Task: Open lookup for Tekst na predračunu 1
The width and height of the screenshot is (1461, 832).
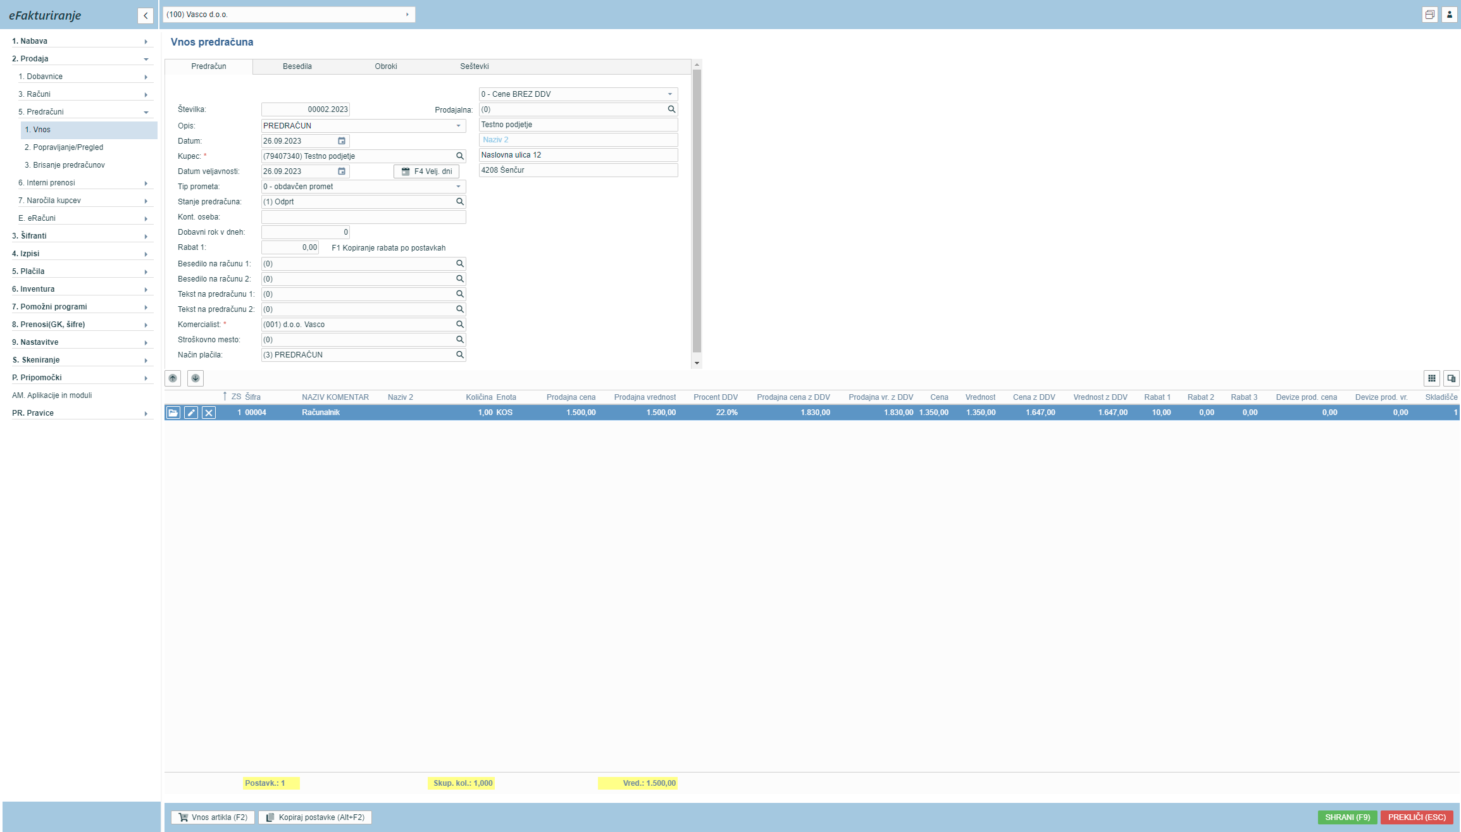Action: coord(460,294)
